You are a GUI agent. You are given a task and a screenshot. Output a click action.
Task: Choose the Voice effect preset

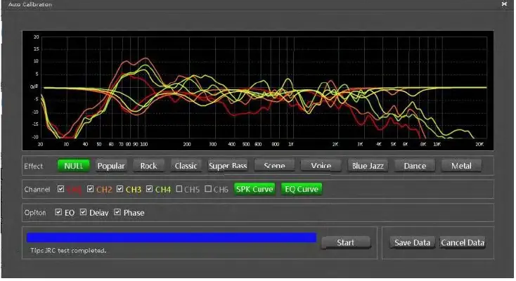point(321,166)
